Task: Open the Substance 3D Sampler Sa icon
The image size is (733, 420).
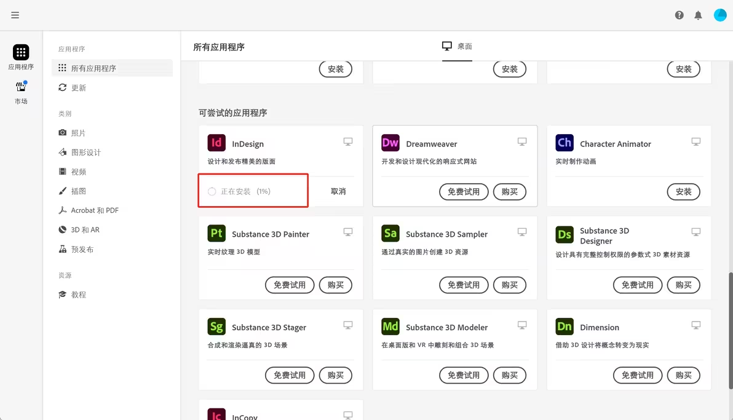Action: click(x=390, y=234)
